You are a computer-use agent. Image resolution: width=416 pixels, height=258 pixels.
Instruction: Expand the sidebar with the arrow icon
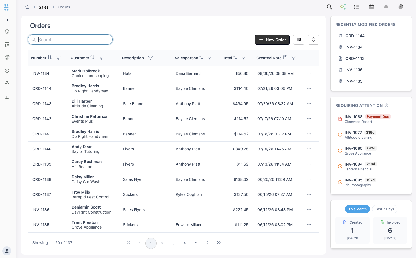[x=7, y=20]
